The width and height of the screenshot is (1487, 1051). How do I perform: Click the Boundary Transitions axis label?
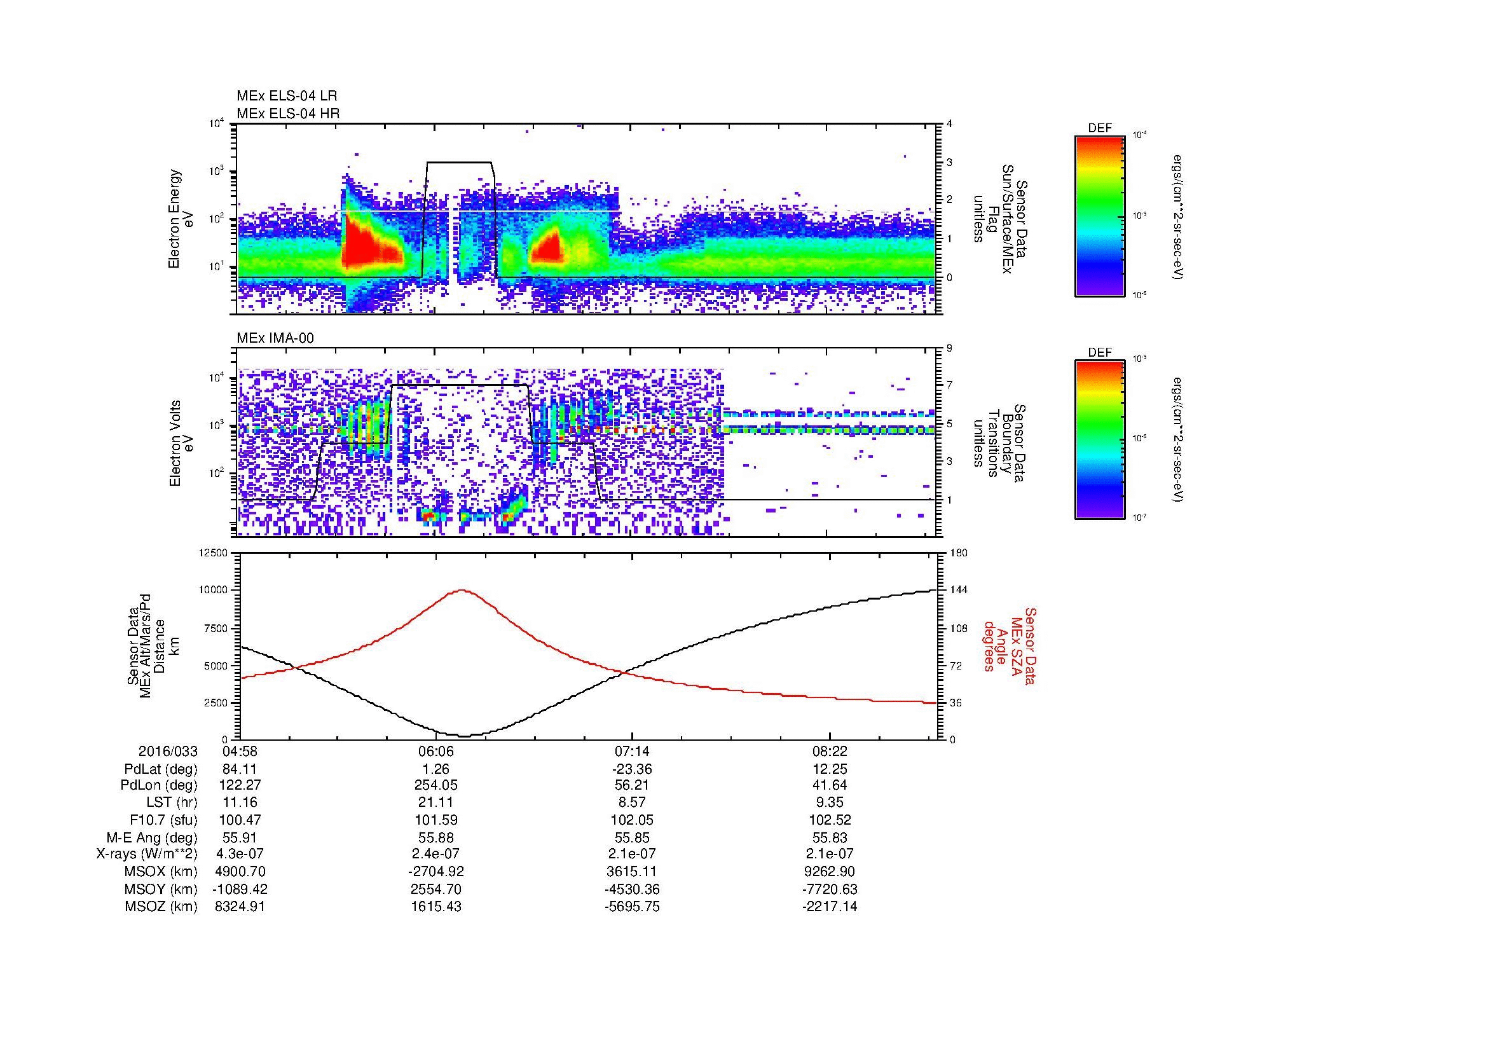pyautogui.click(x=999, y=444)
